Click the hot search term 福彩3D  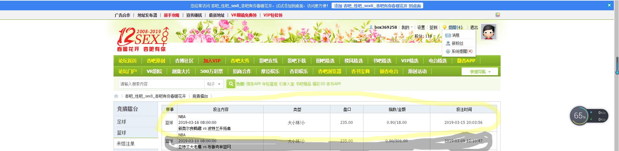click(x=318, y=84)
